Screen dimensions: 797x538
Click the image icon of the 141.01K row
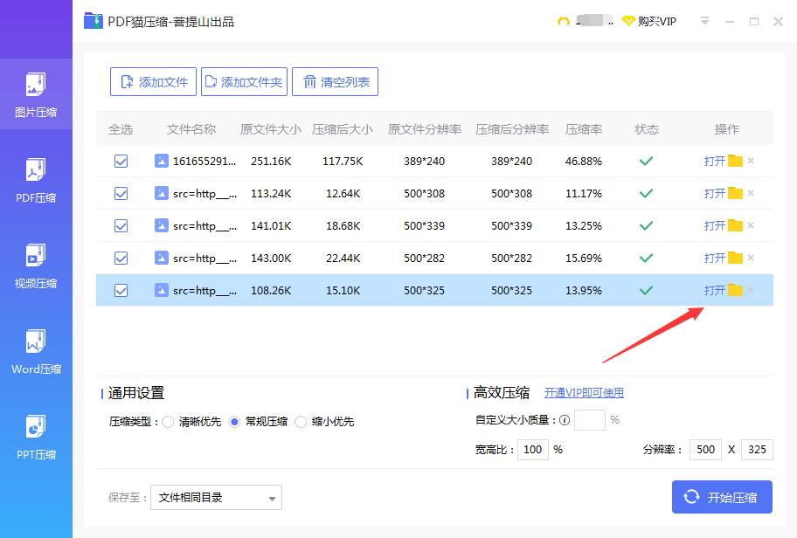pyautogui.click(x=161, y=225)
